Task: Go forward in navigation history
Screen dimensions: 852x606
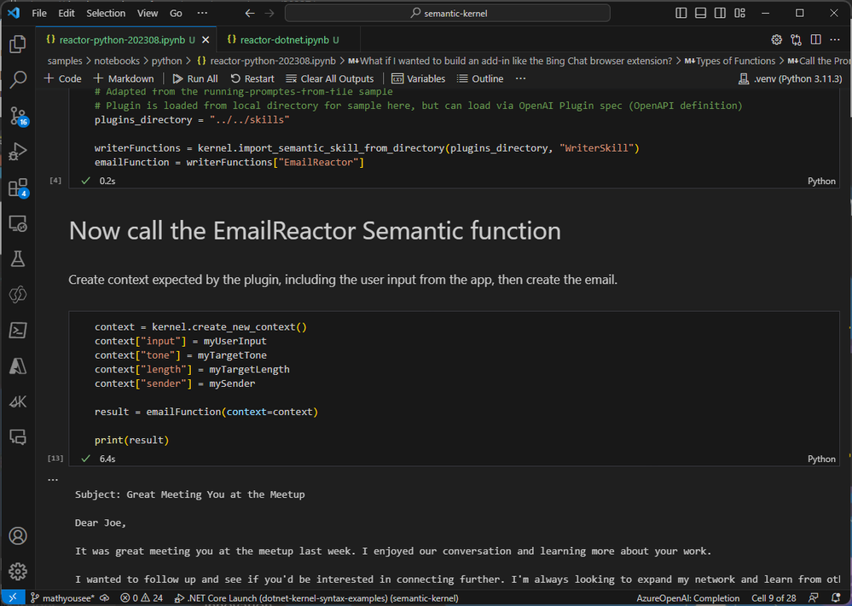Action: (270, 13)
